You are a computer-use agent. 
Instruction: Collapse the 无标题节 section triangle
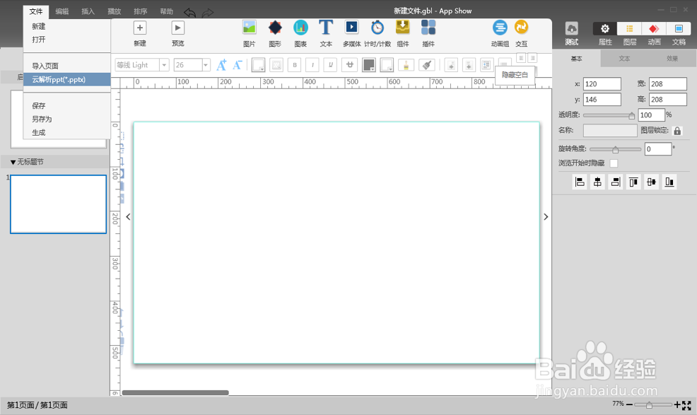click(13, 163)
